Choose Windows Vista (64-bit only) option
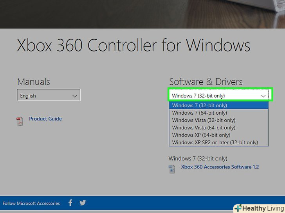Viewport: 285px width, 213px height. 219,128
